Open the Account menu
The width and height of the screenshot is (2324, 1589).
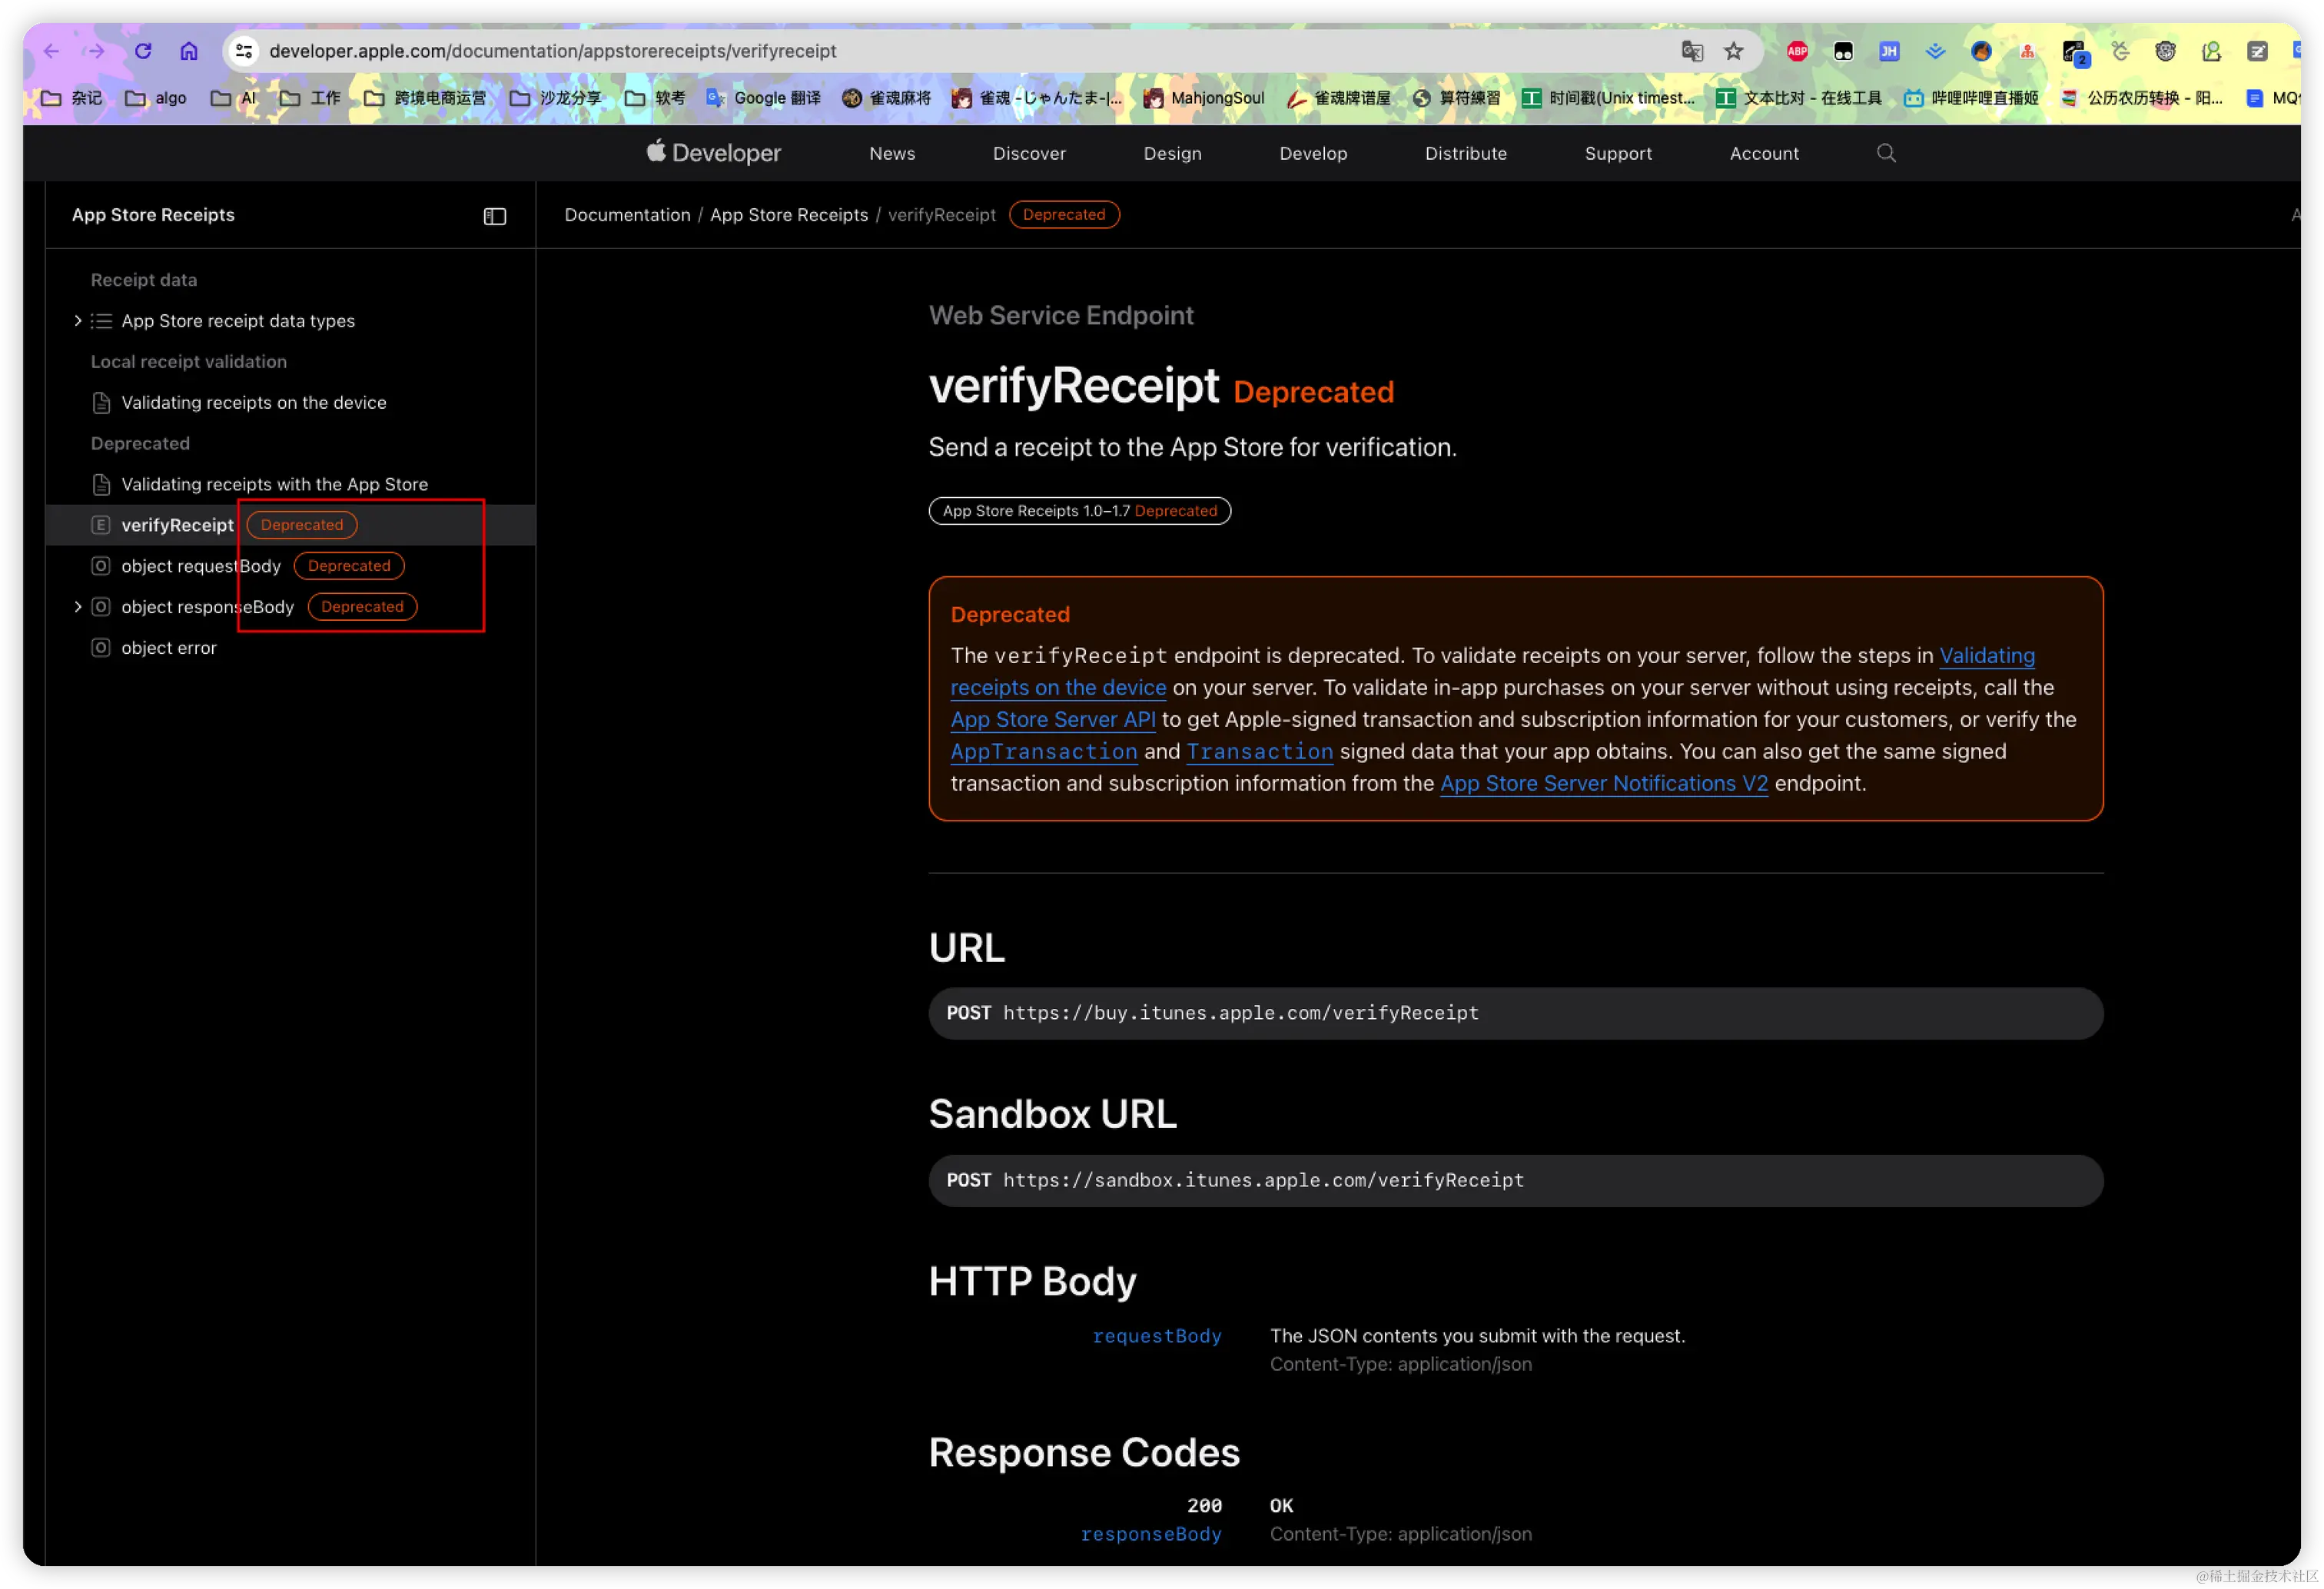[1764, 153]
